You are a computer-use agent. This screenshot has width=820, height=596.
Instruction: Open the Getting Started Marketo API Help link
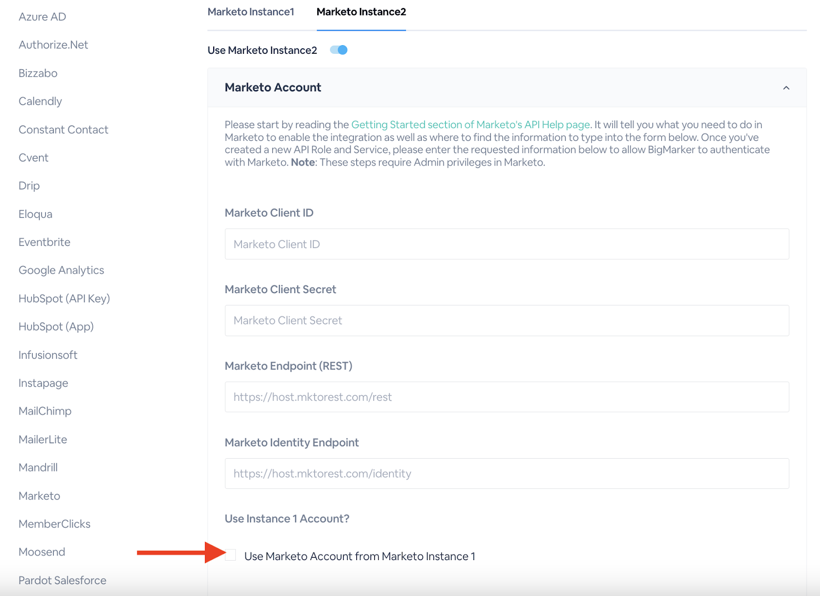470,125
